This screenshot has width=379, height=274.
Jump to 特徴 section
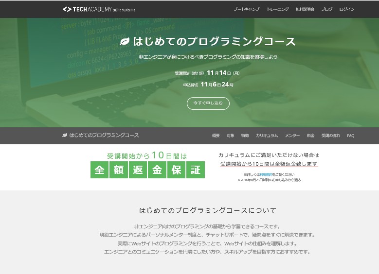click(245, 136)
